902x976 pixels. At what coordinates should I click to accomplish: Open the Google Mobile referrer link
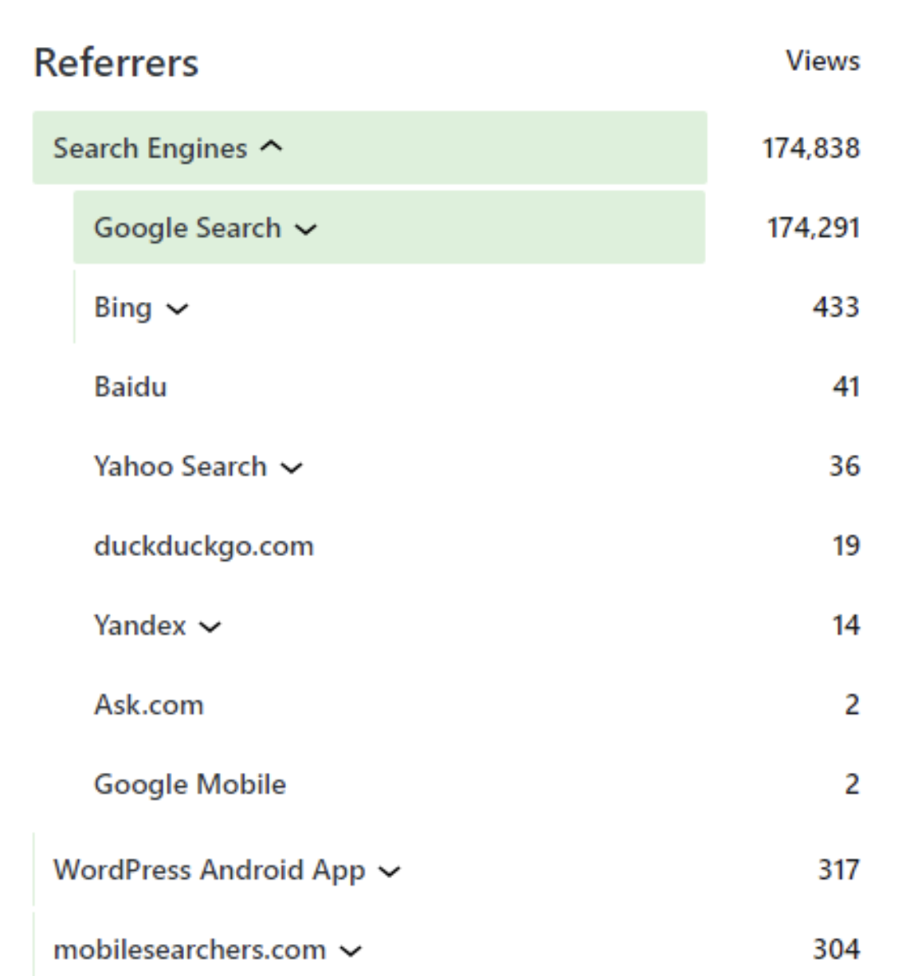[190, 785]
